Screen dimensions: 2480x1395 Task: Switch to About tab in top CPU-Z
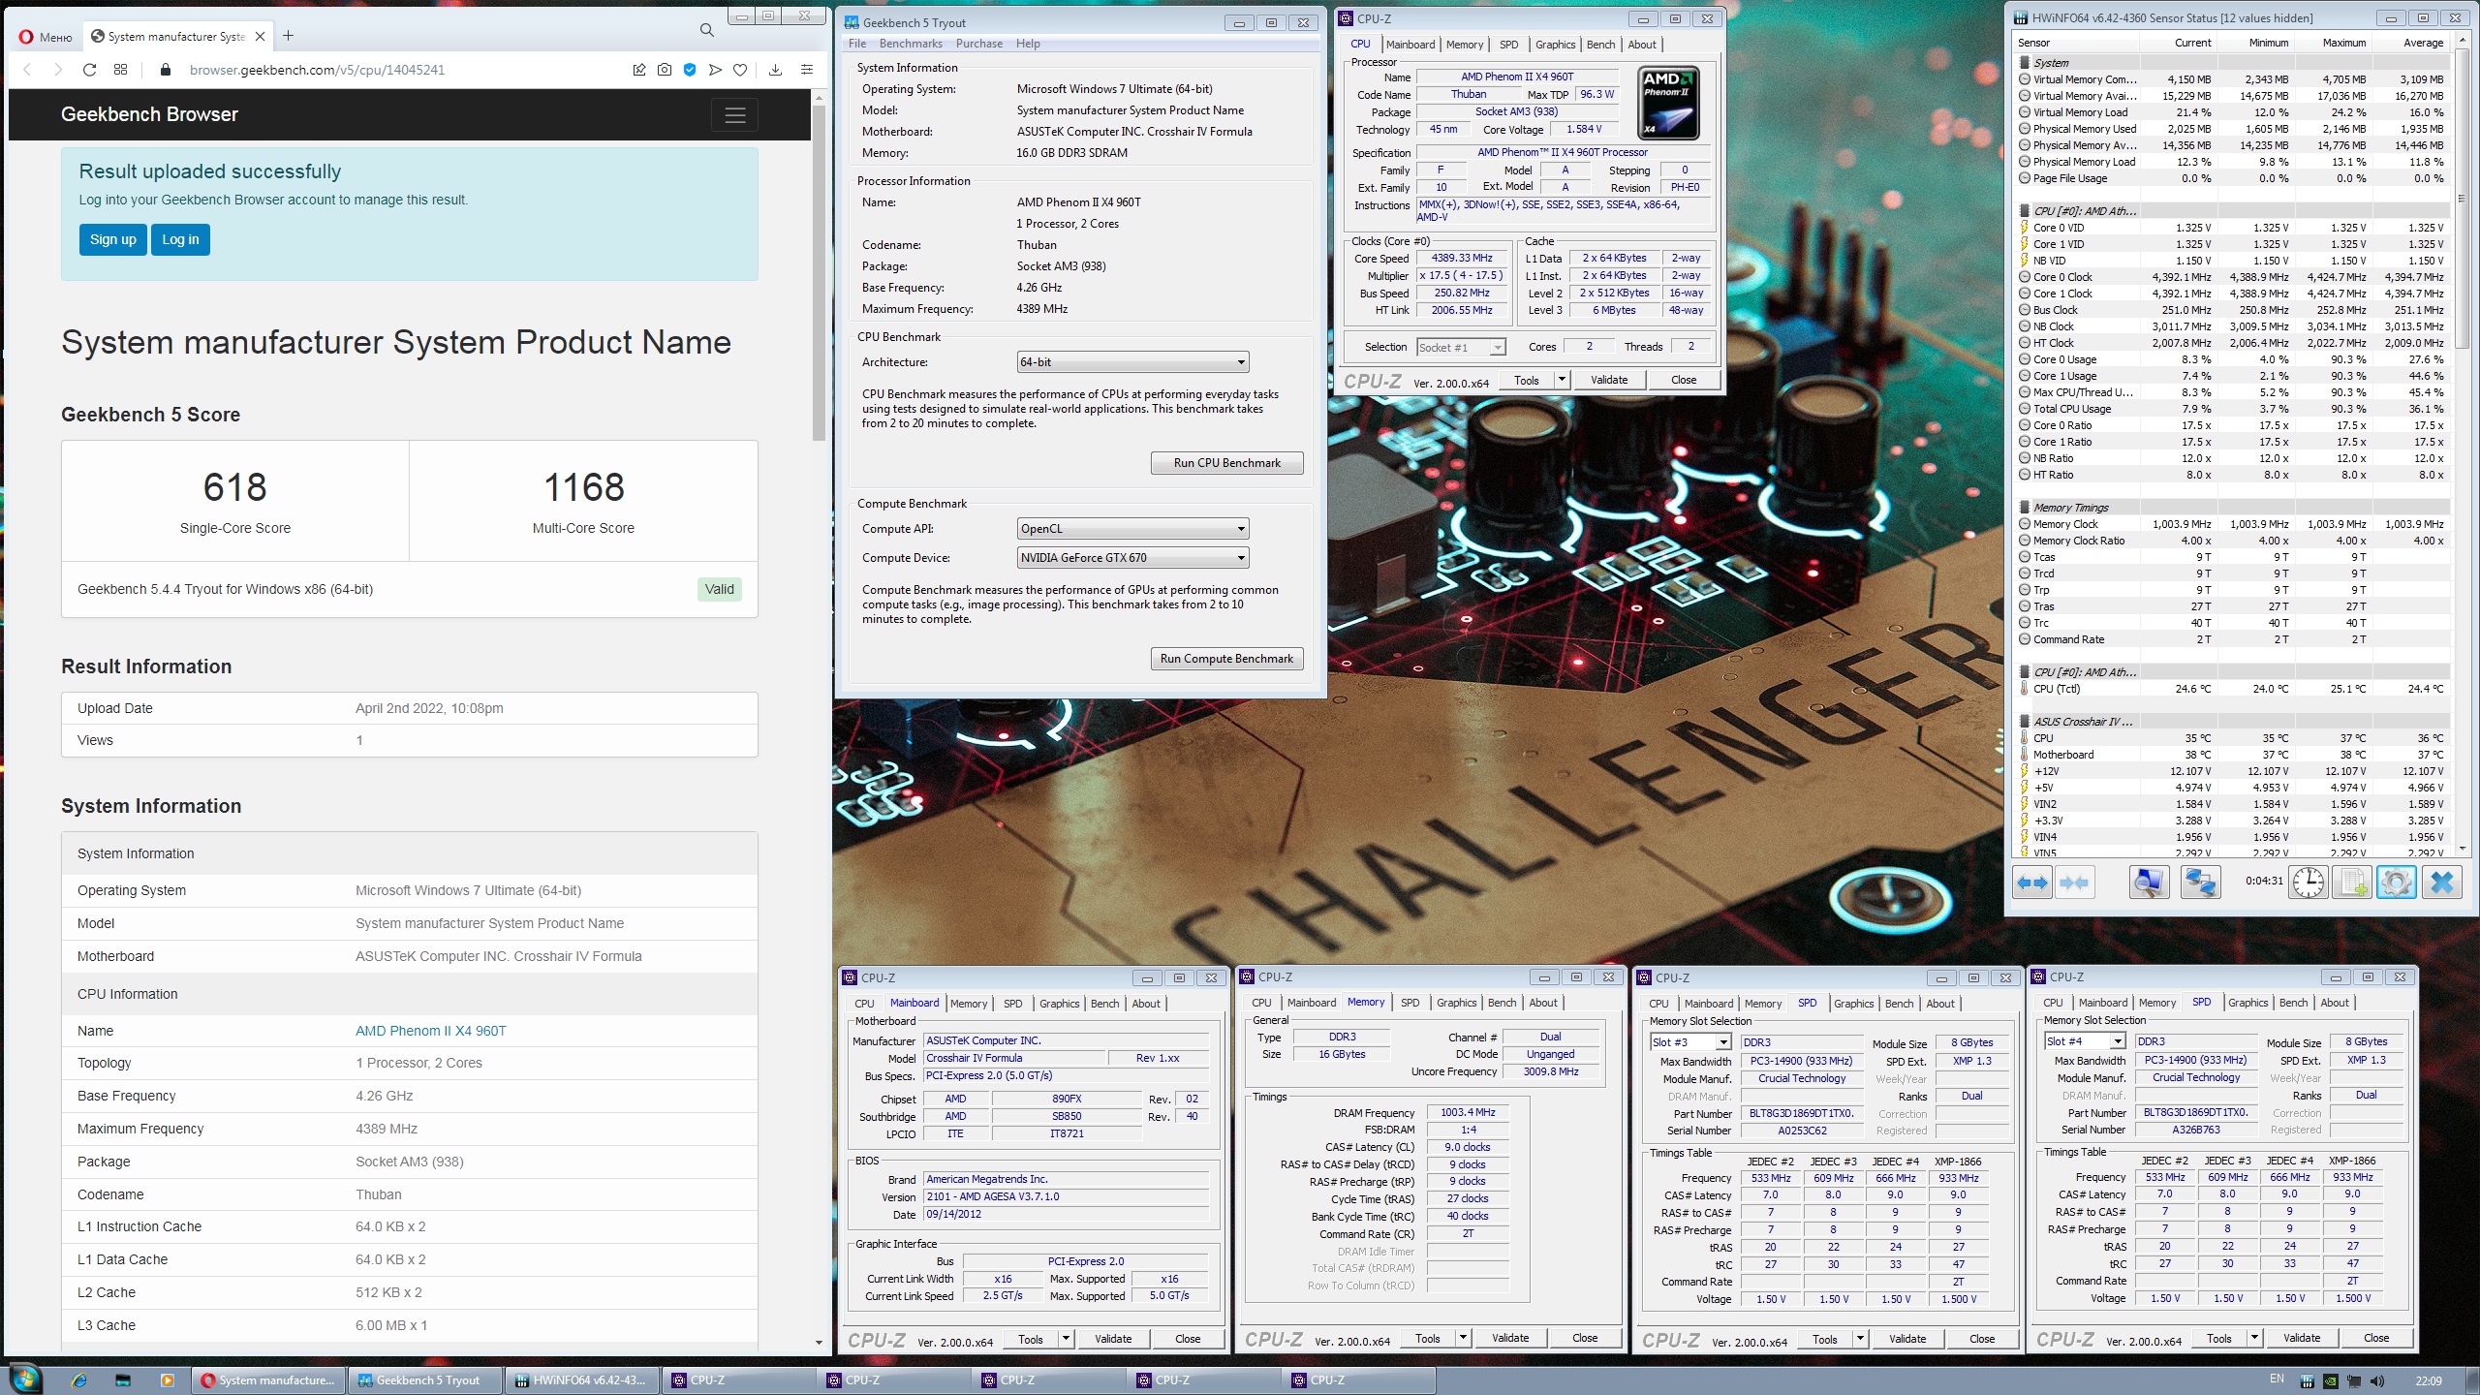click(x=1641, y=45)
